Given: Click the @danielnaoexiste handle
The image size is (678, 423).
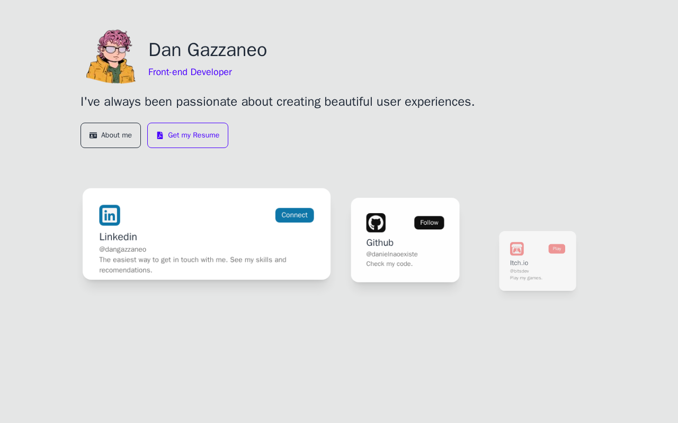Looking at the screenshot, I should click(x=392, y=254).
